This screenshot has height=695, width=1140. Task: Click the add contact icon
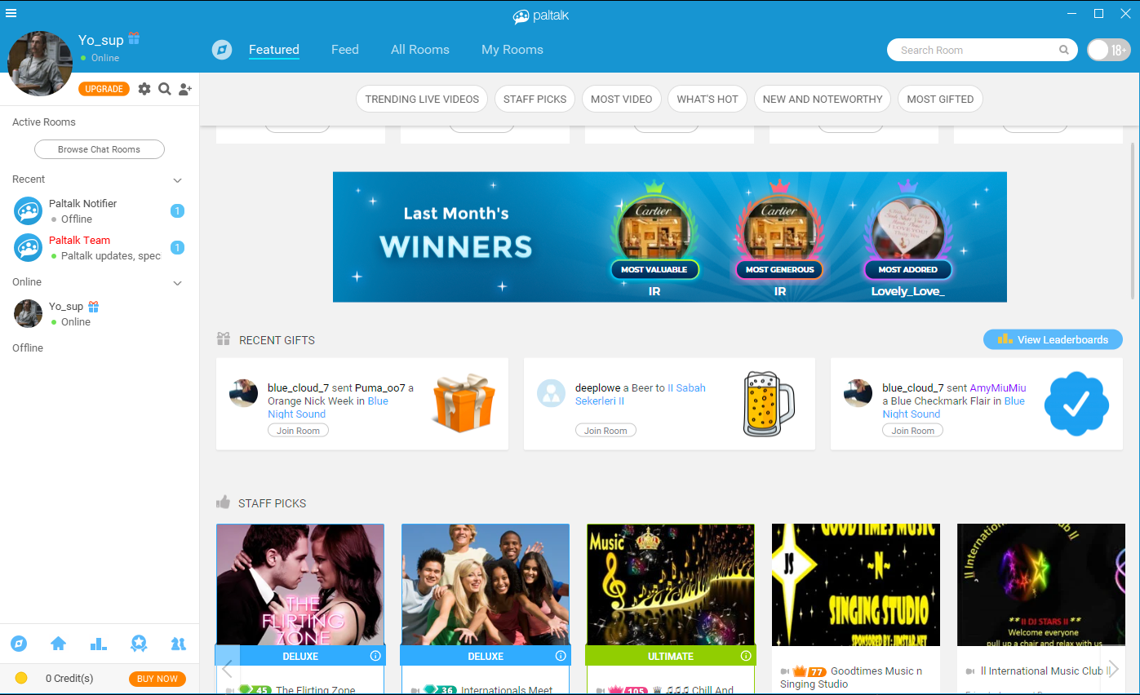point(185,89)
